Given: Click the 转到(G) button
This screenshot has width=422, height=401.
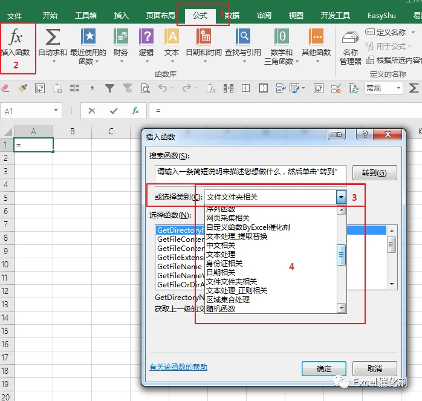Looking at the screenshot, I should [374, 172].
